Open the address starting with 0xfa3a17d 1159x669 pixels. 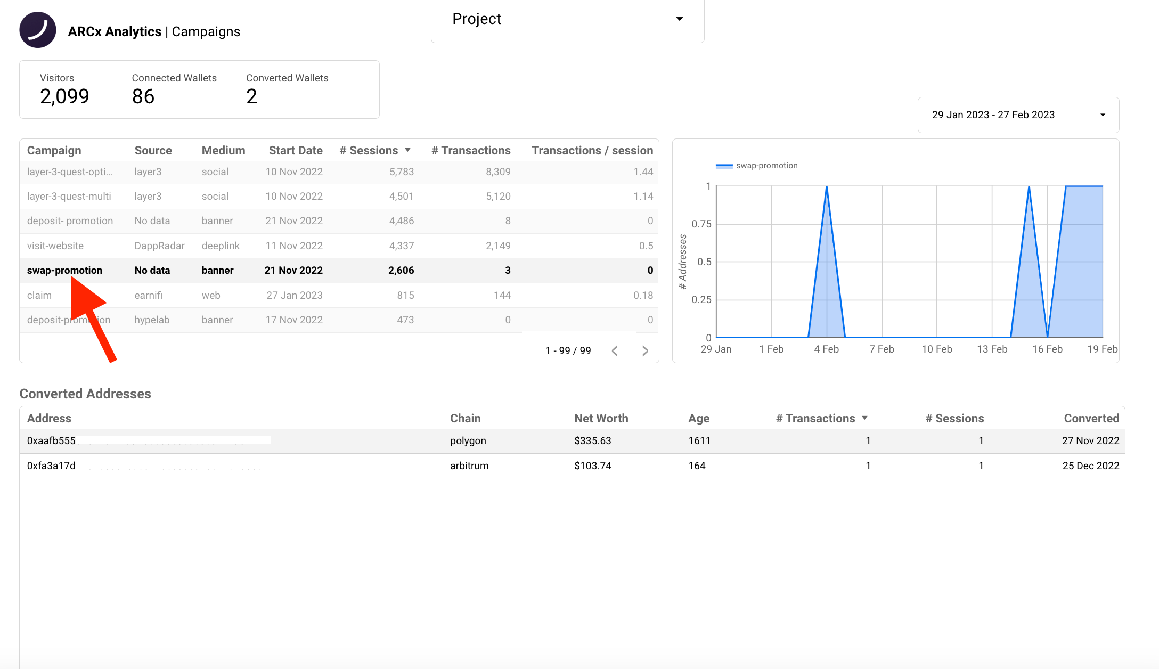click(51, 465)
